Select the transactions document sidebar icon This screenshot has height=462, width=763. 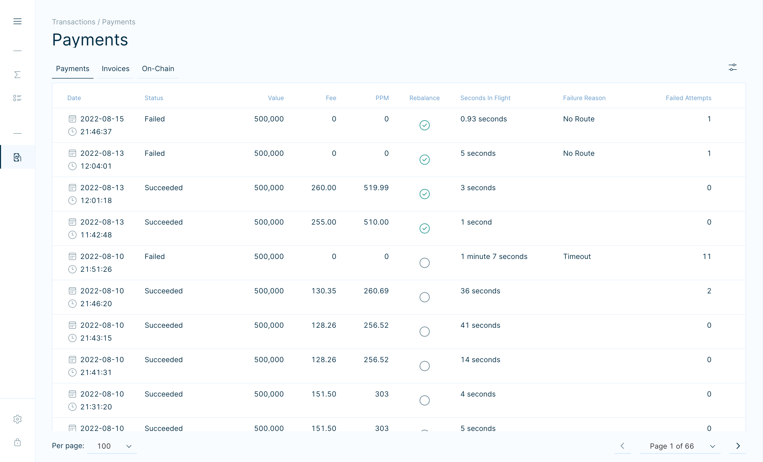coord(17,157)
